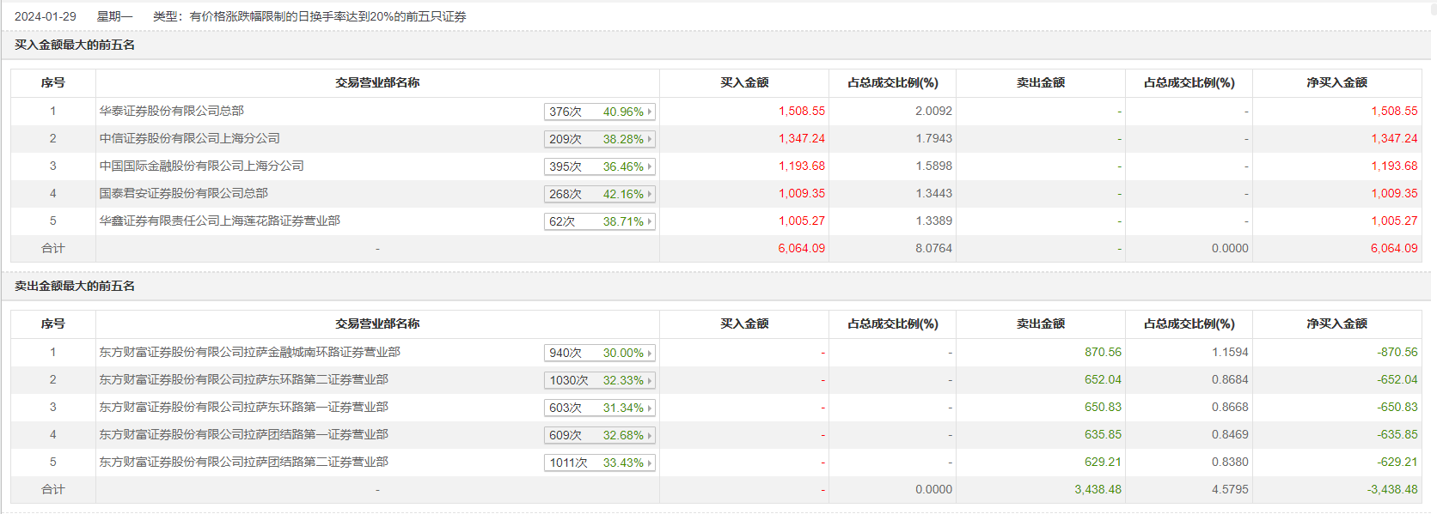1437x514 pixels.
Task: Expand the 209次 38.28% stats box
Action: tap(599, 139)
